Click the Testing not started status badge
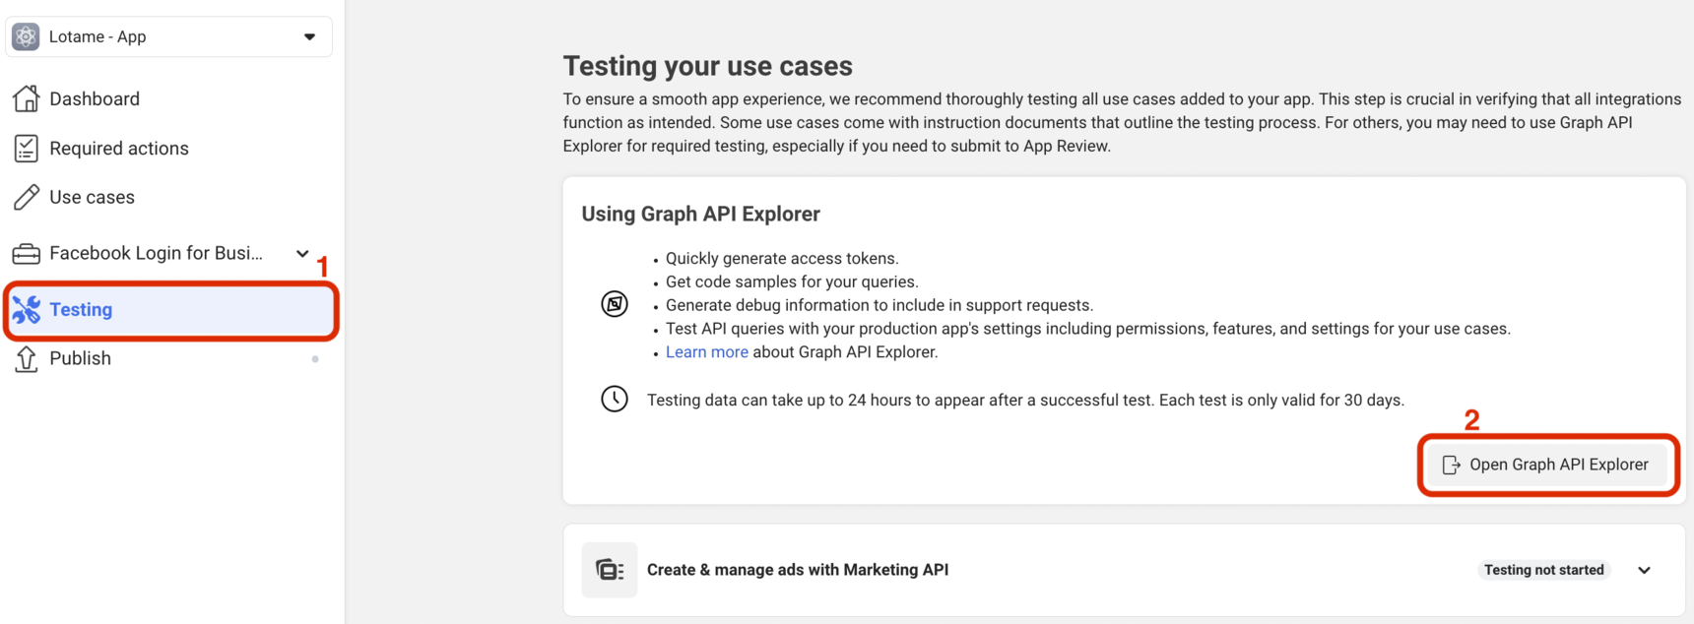 coord(1543,570)
